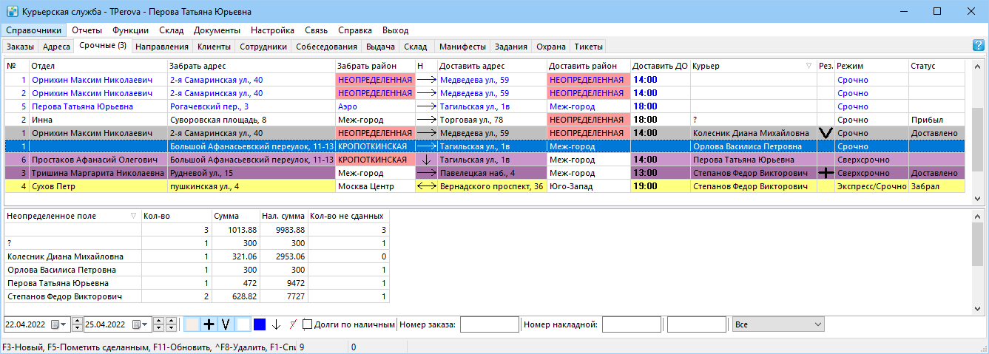Image resolution: width=989 pixels, height=354 pixels.
Task: Toggle the plus-mark filter button
Action: click(209, 324)
